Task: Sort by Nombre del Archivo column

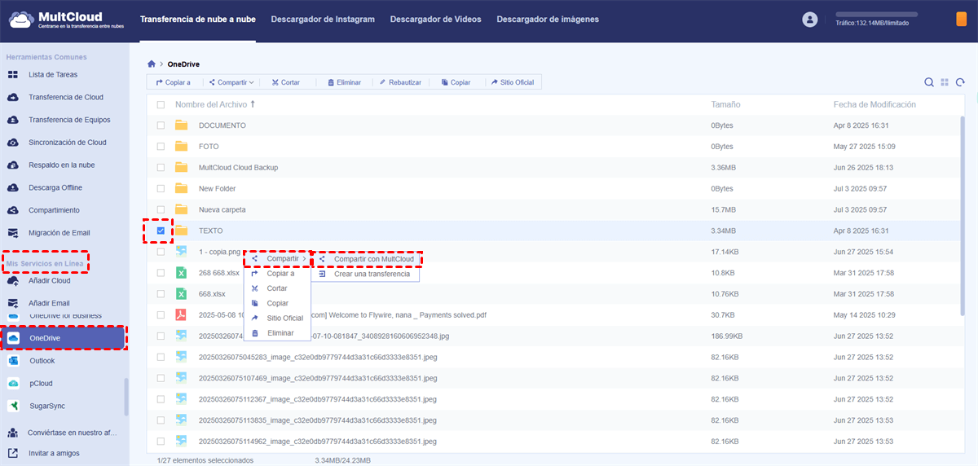Action: click(210, 105)
